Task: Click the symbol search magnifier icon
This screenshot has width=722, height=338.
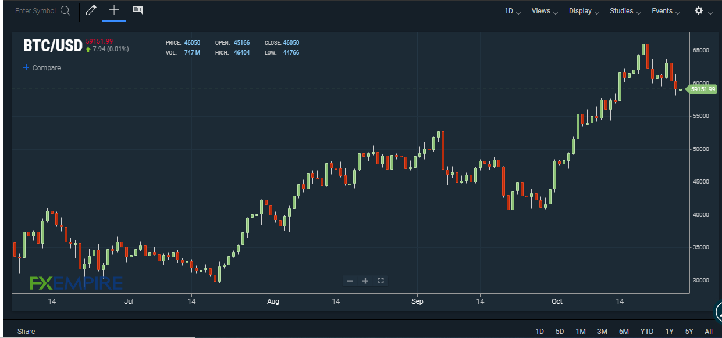Action: coord(65,11)
